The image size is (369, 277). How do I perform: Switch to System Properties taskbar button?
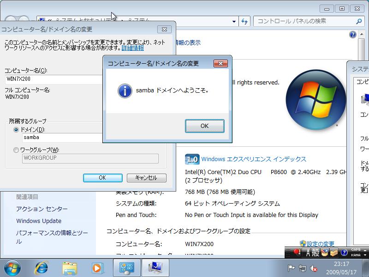[155, 268]
